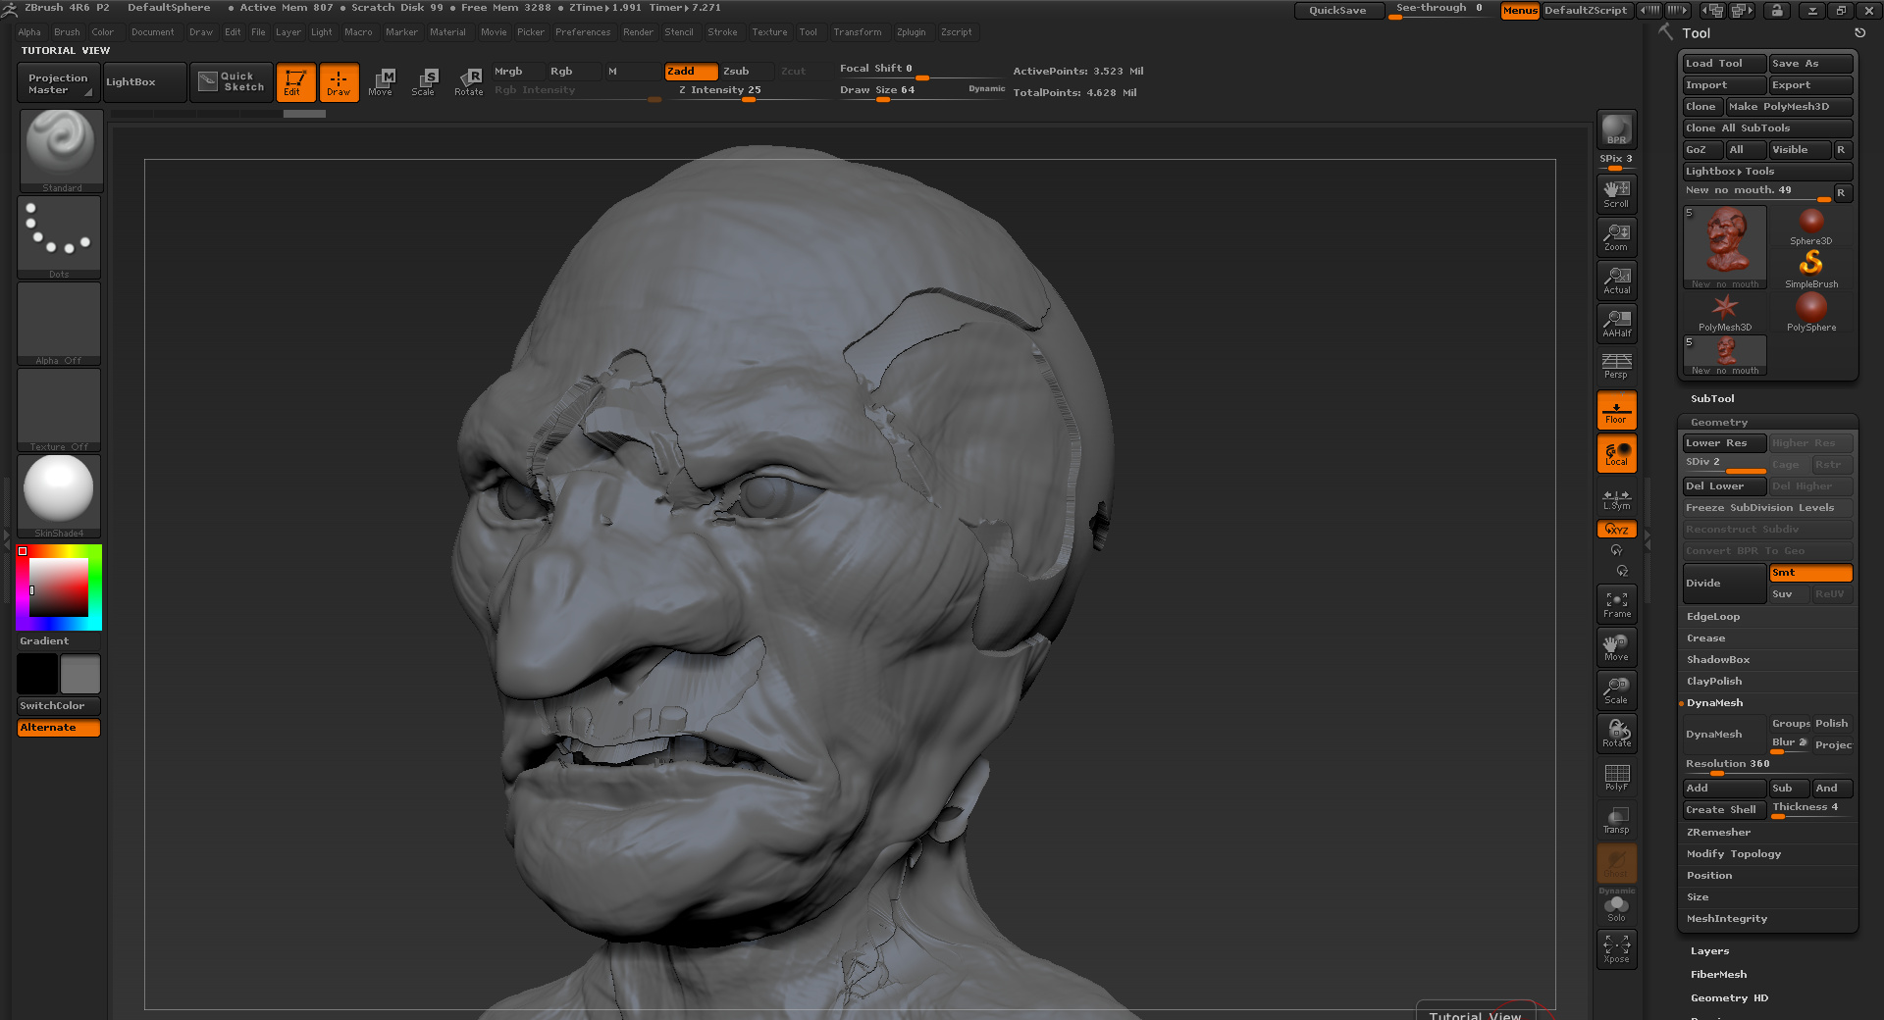1884x1020 pixels.
Task: Pick the large New no mouth tool thumbnail
Action: point(1725,247)
